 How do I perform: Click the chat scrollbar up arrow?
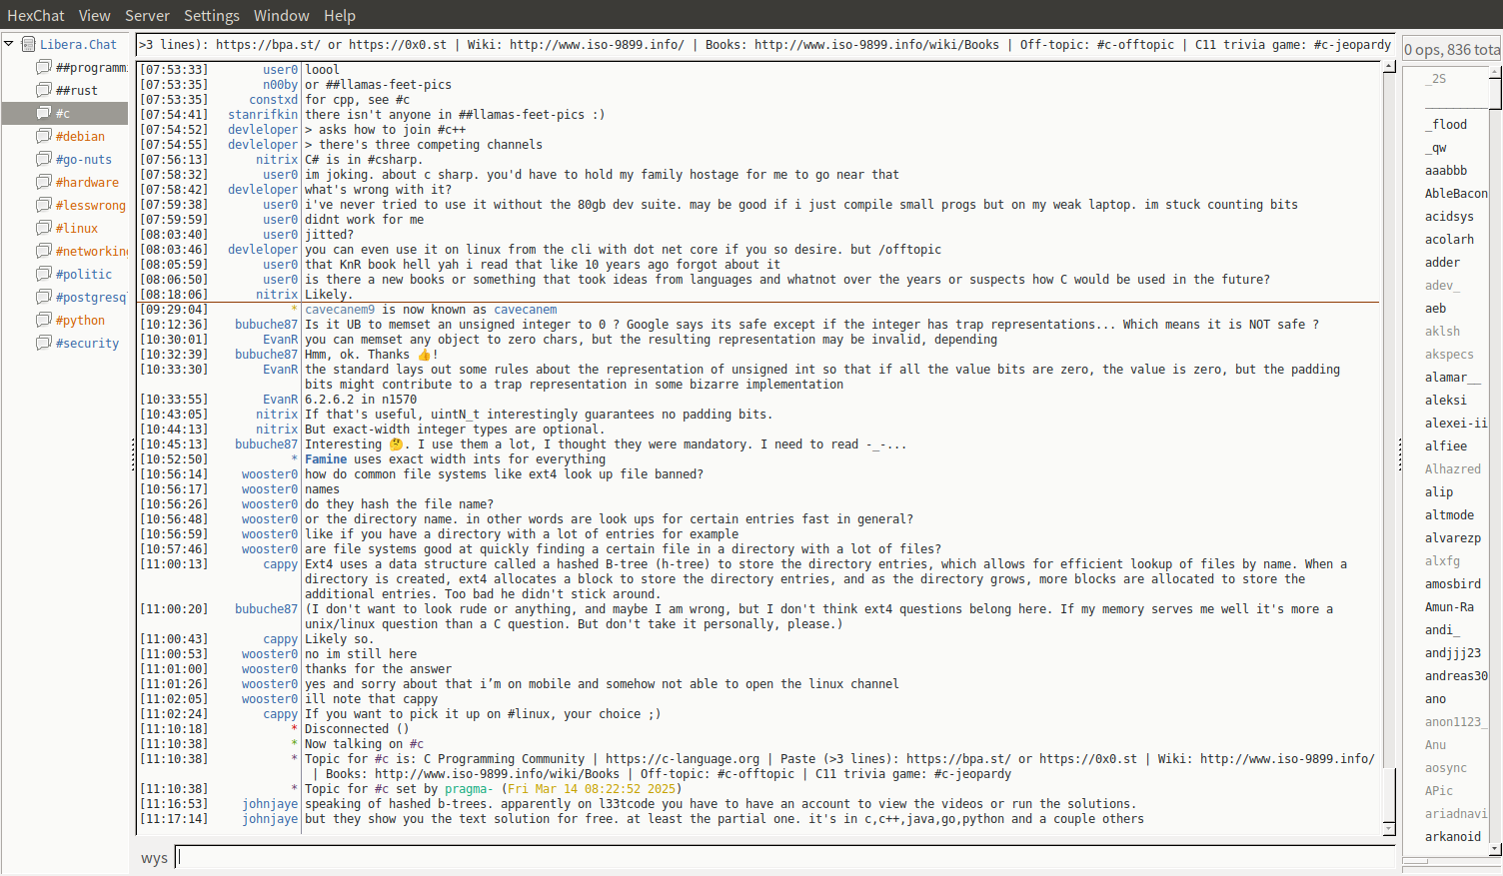pyautogui.click(x=1389, y=67)
